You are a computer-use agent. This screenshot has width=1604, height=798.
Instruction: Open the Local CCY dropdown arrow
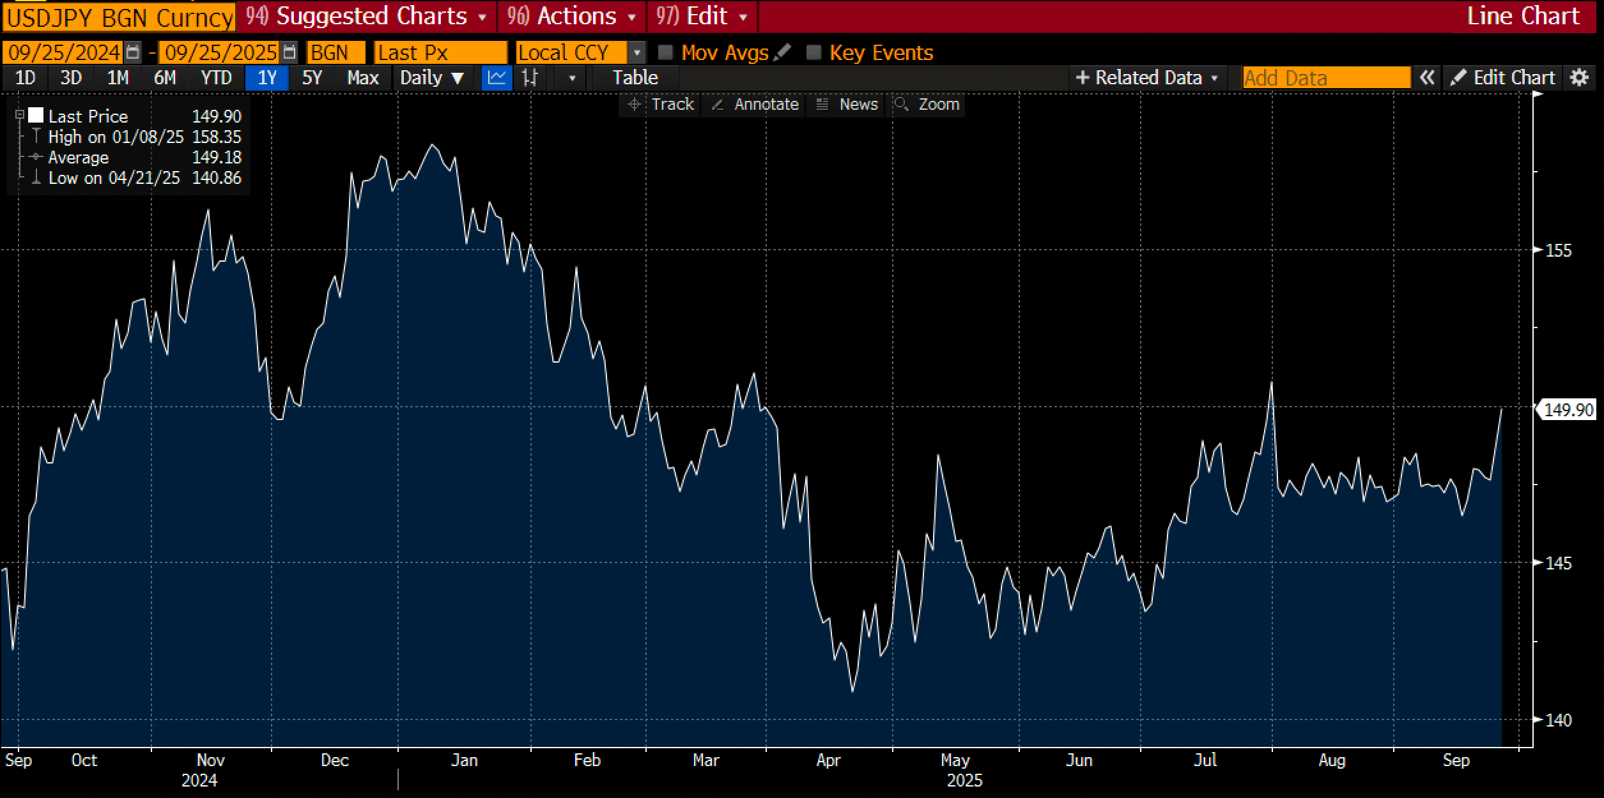(636, 52)
